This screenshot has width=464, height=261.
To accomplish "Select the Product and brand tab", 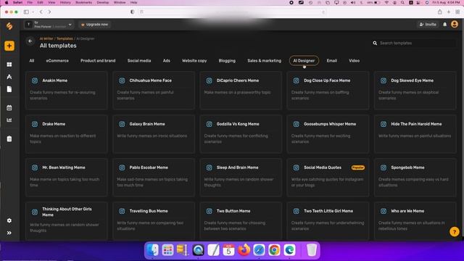I will 98,61.
